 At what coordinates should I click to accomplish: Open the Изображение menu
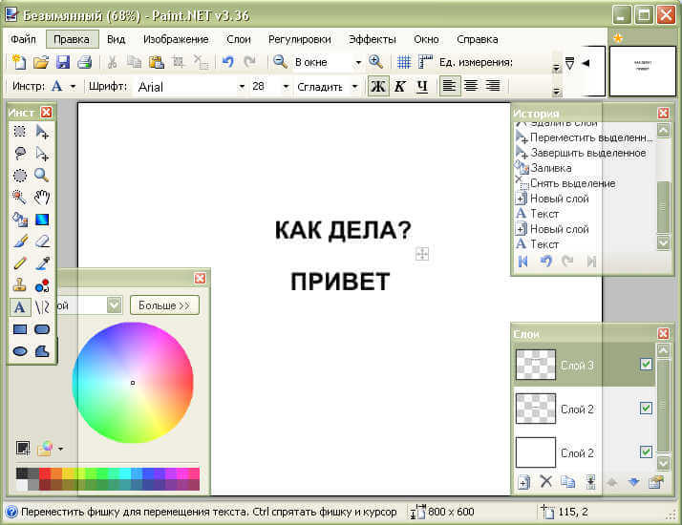click(x=176, y=39)
